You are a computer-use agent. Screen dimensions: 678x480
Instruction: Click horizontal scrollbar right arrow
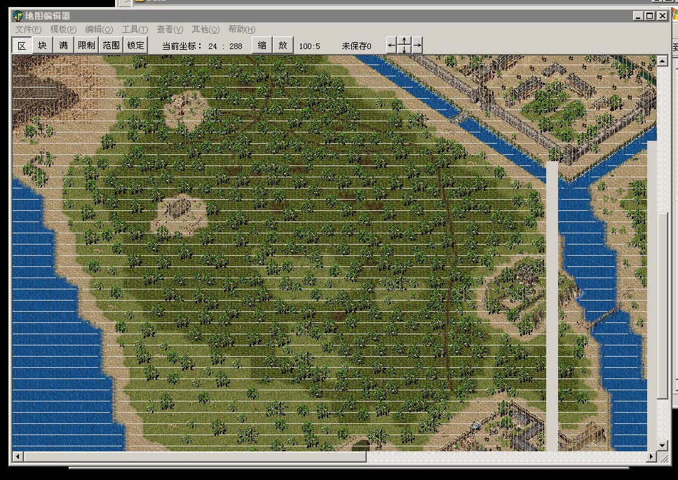click(x=651, y=456)
